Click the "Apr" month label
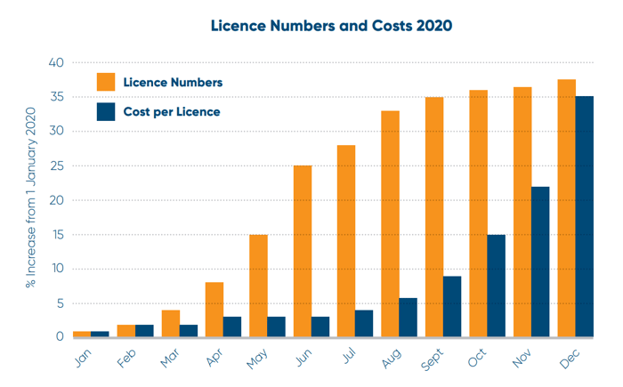This screenshot has height=387, width=623. click(x=214, y=358)
